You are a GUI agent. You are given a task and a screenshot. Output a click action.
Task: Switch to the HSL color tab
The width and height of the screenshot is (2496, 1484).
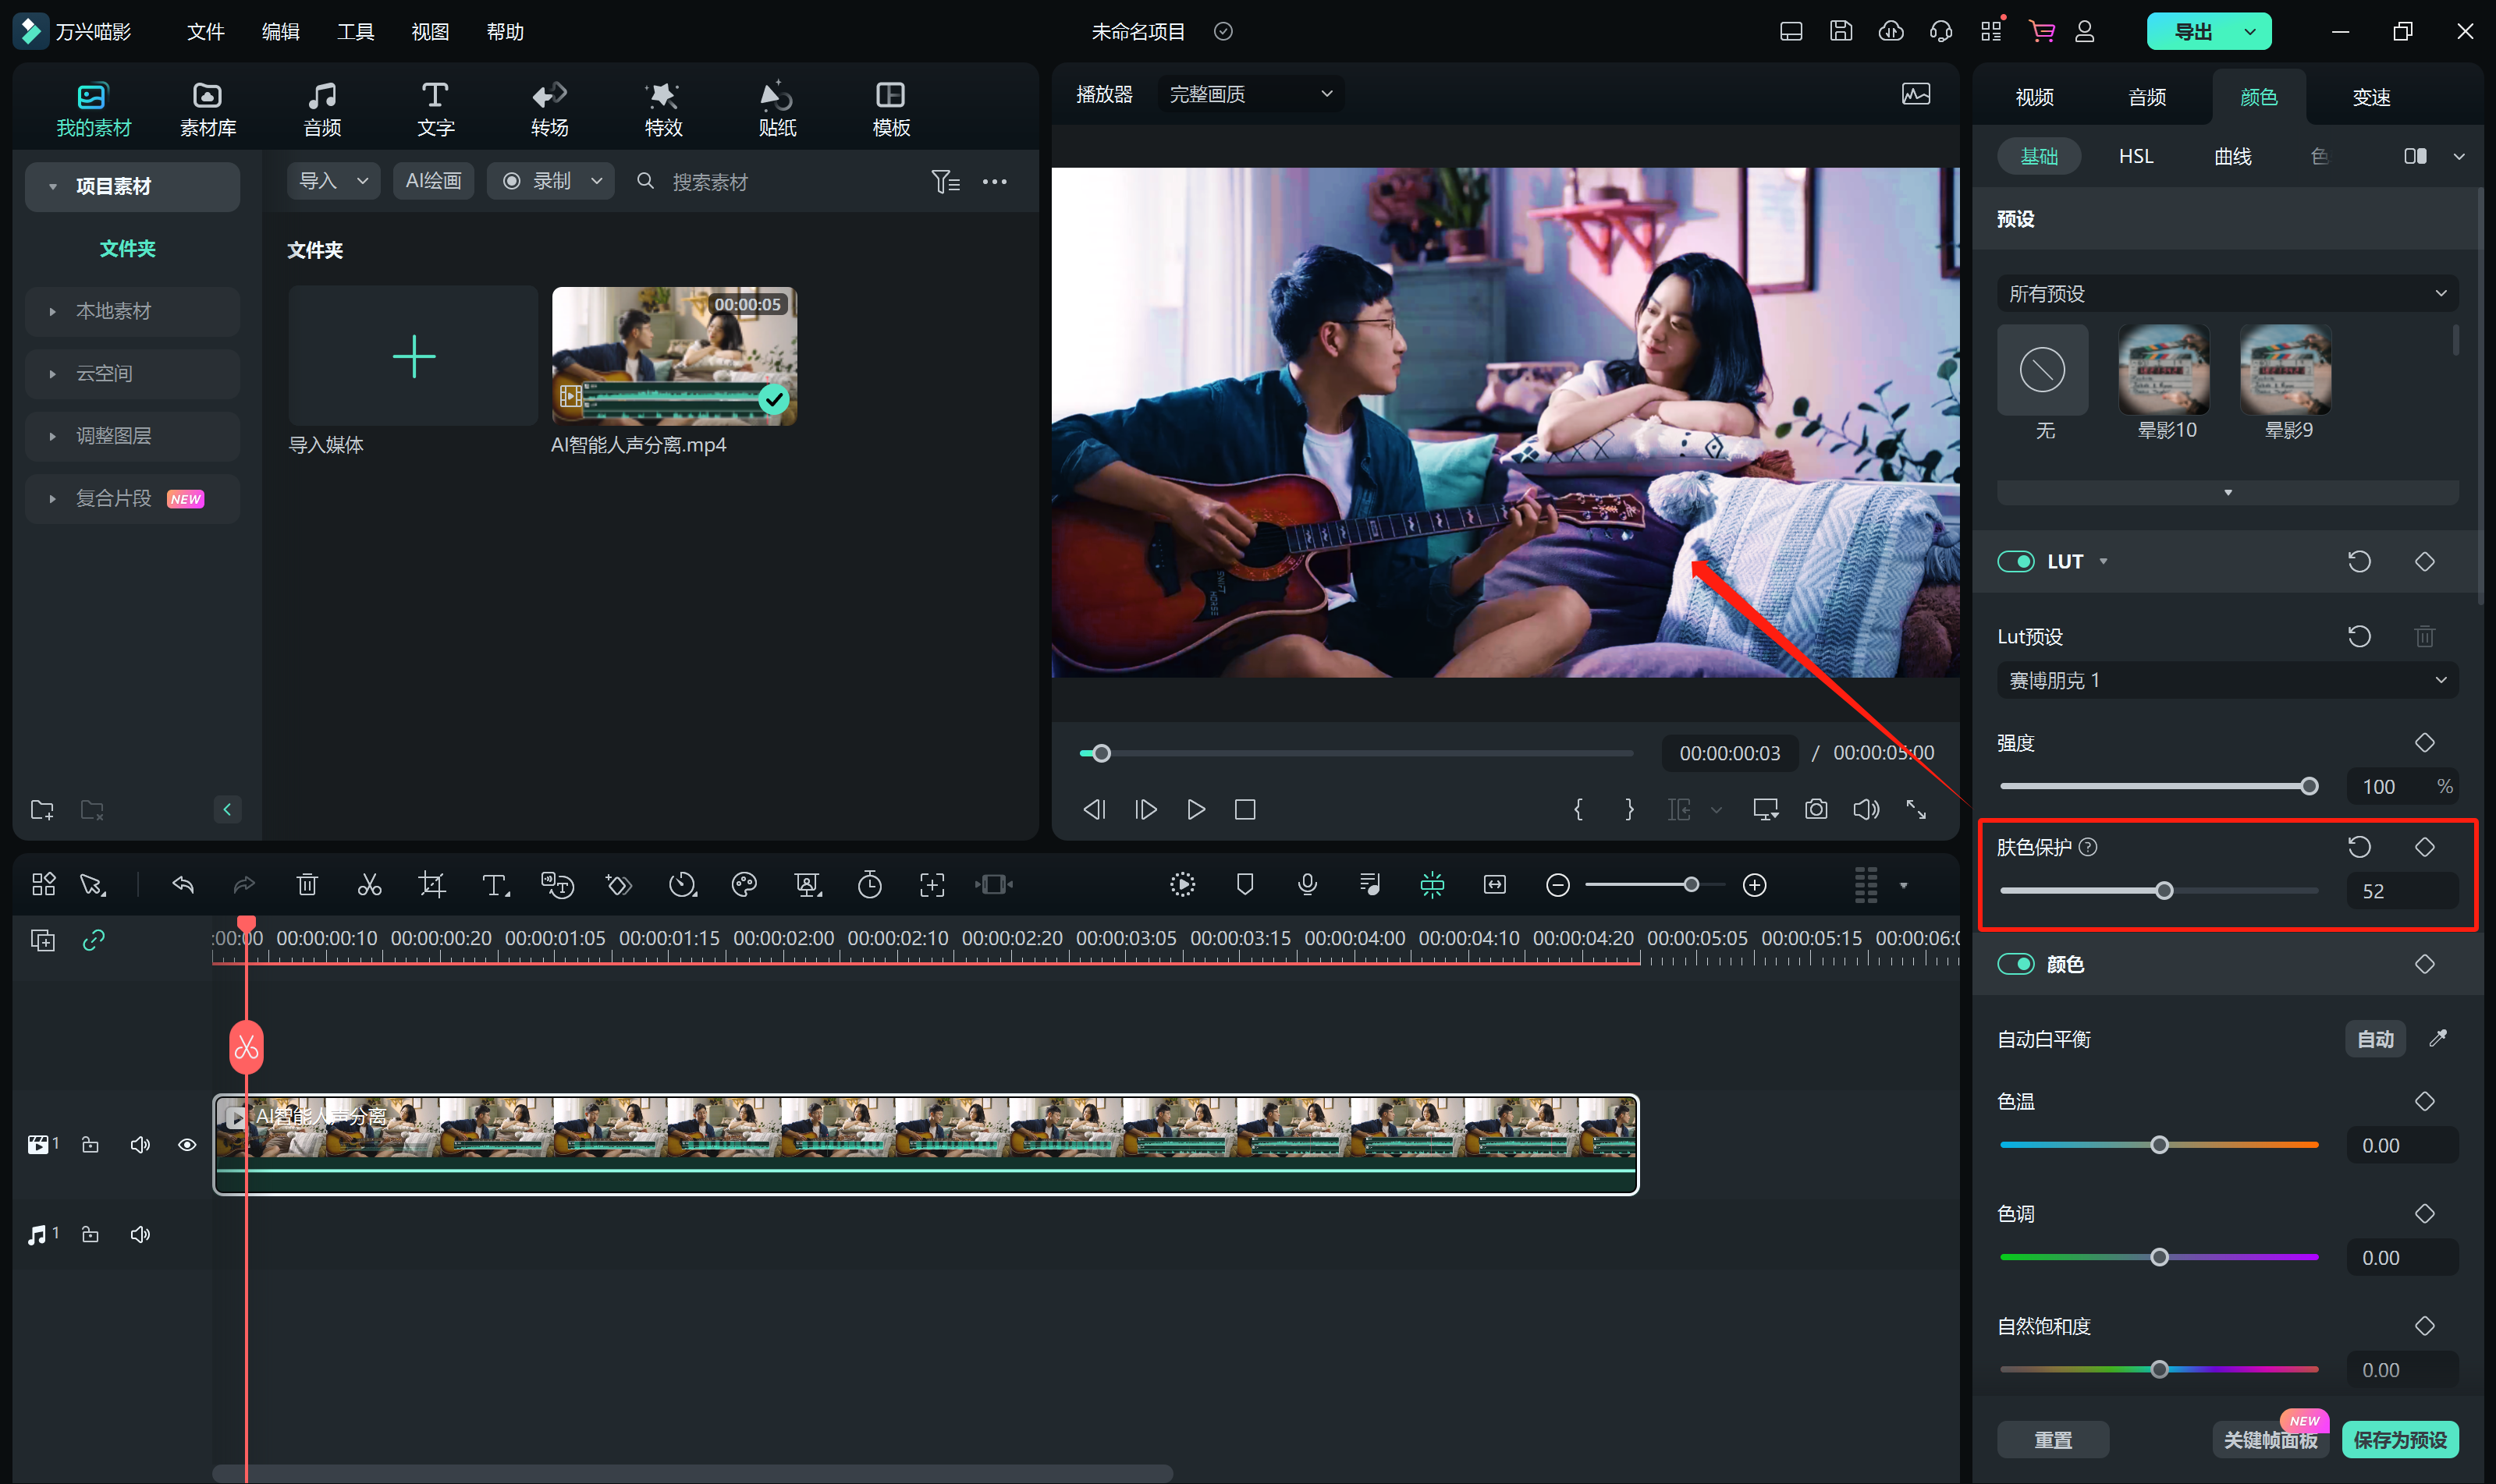coord(2136,156)
